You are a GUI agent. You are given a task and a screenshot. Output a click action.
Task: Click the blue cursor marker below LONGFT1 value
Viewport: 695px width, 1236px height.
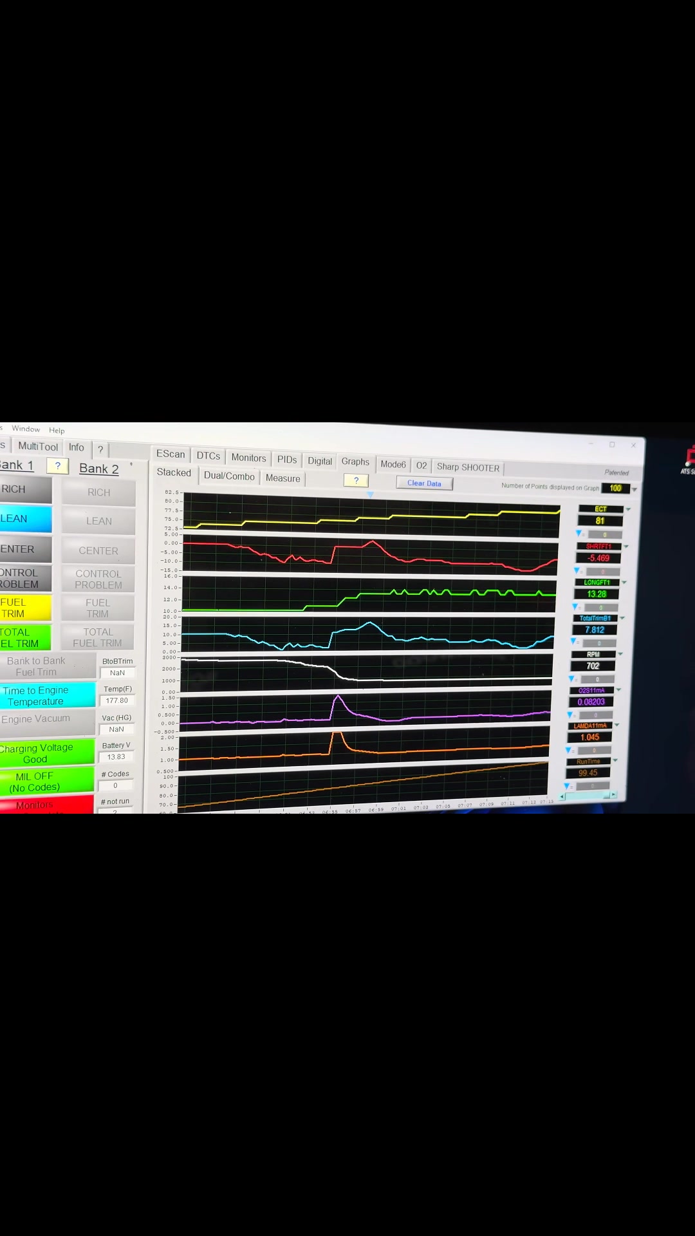click(x=575, y=606)
